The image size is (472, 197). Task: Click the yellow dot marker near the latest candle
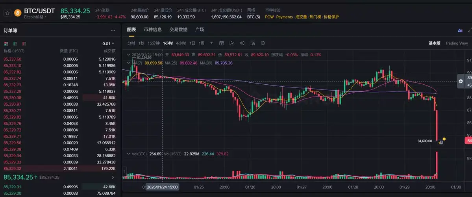[444, 139]
